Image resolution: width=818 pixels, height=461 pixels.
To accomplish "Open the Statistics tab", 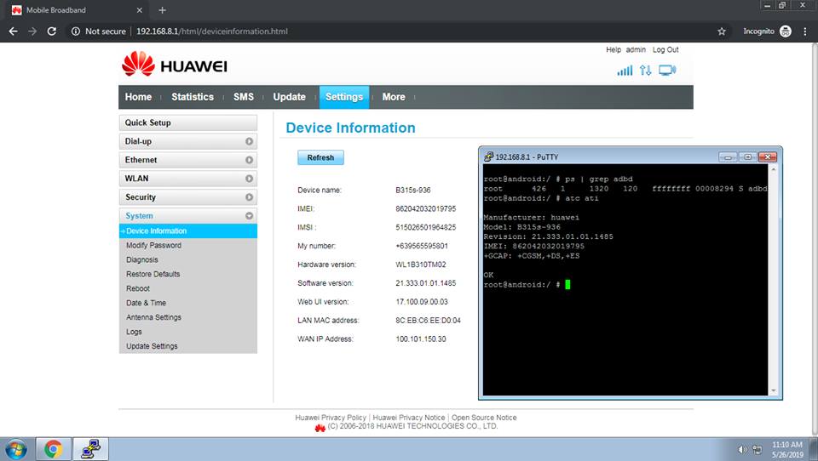I will point(193,97).
